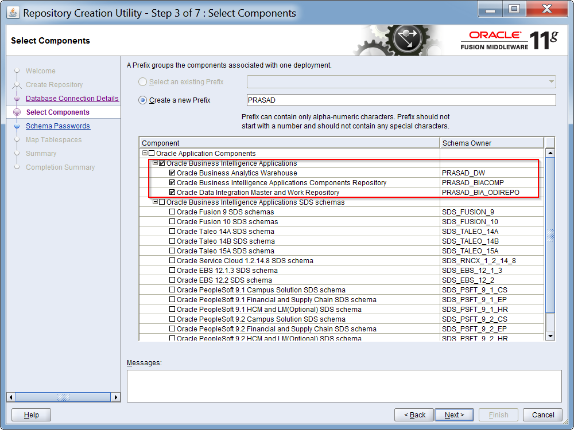Check Oracle Fusion 10 SDS schemas

[172, 221]
